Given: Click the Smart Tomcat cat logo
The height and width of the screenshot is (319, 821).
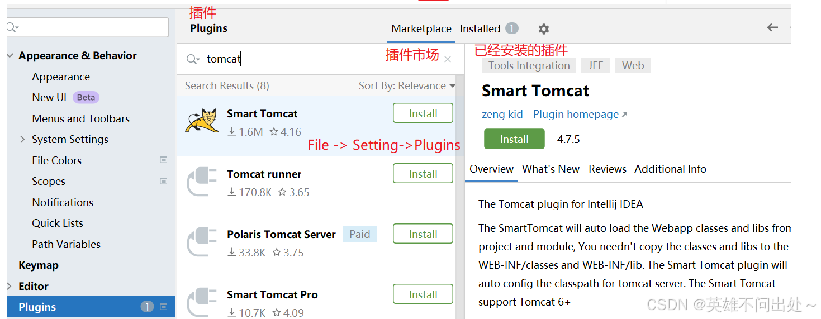Looking at the screenshot, I should tap(202, 121).
